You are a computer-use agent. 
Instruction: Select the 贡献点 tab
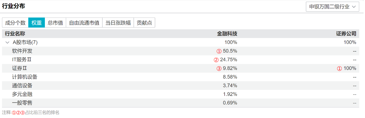(144, 23)
